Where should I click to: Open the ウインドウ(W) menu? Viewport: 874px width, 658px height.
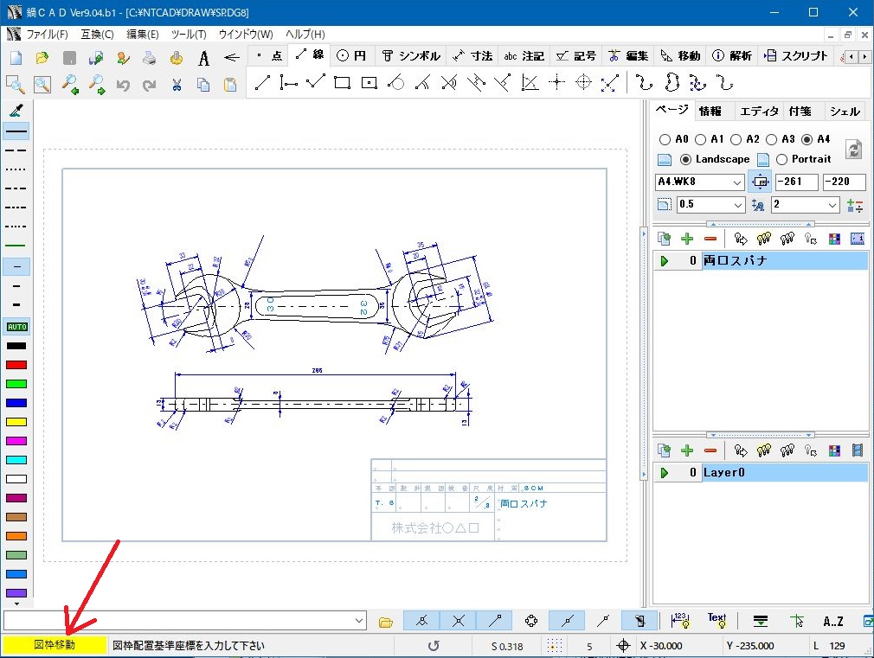click(x=246, y=35)
